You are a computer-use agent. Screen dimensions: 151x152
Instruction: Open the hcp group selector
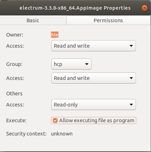71,64
